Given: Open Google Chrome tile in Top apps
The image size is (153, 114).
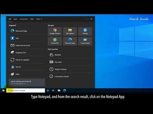Looking at the screenshot, I should pyautogui.click(x=55, y=31).
